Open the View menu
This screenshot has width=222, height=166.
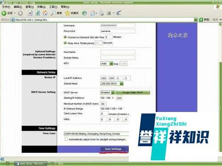click(30, 7)
